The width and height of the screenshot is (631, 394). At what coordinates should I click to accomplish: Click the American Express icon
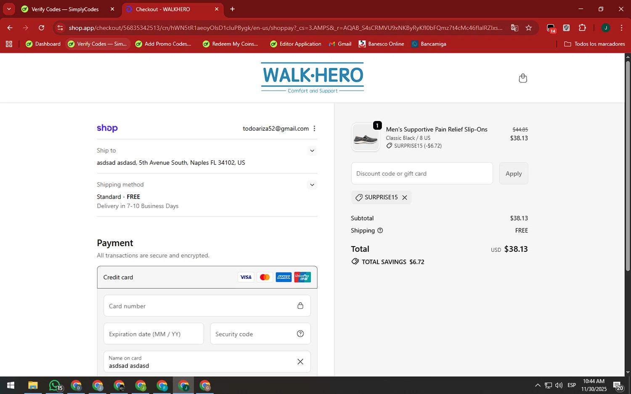[x=284, y=277]
